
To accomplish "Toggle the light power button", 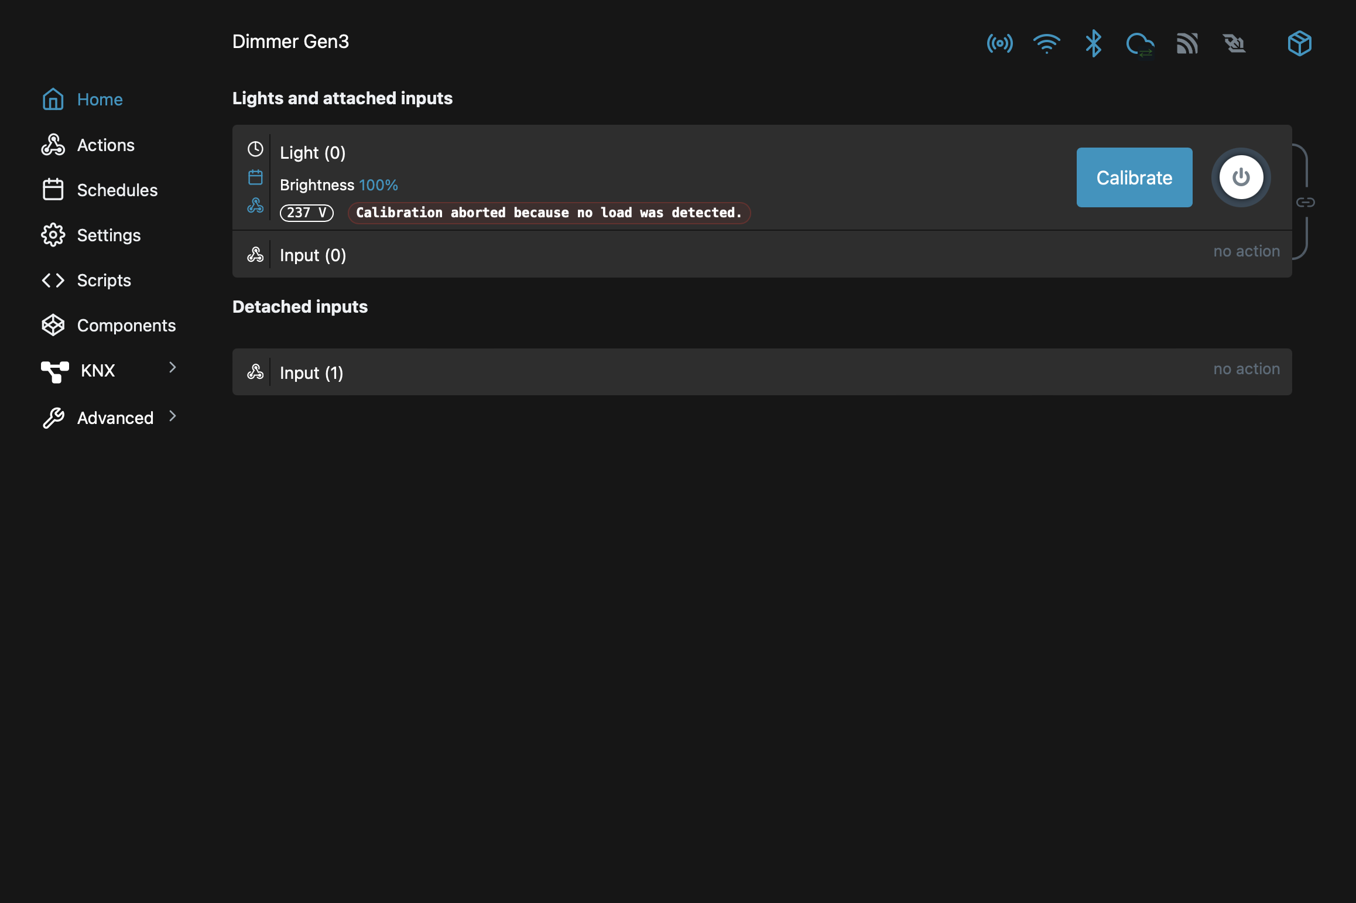I will click(1241, 177).
